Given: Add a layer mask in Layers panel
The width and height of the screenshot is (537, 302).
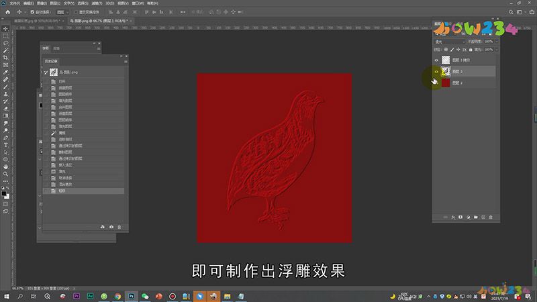Looking at the screenshot, I should (460, 217).
